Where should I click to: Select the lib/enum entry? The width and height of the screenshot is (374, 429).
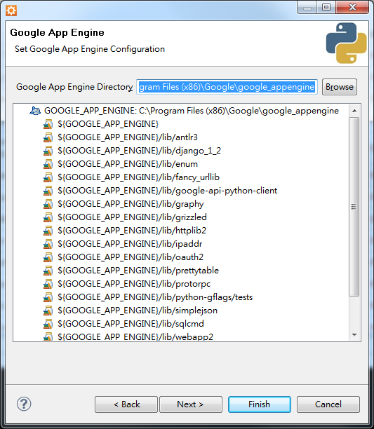128,164
